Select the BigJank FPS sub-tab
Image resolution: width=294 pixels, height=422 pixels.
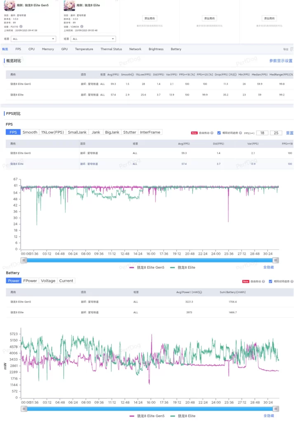click(112, 132)
